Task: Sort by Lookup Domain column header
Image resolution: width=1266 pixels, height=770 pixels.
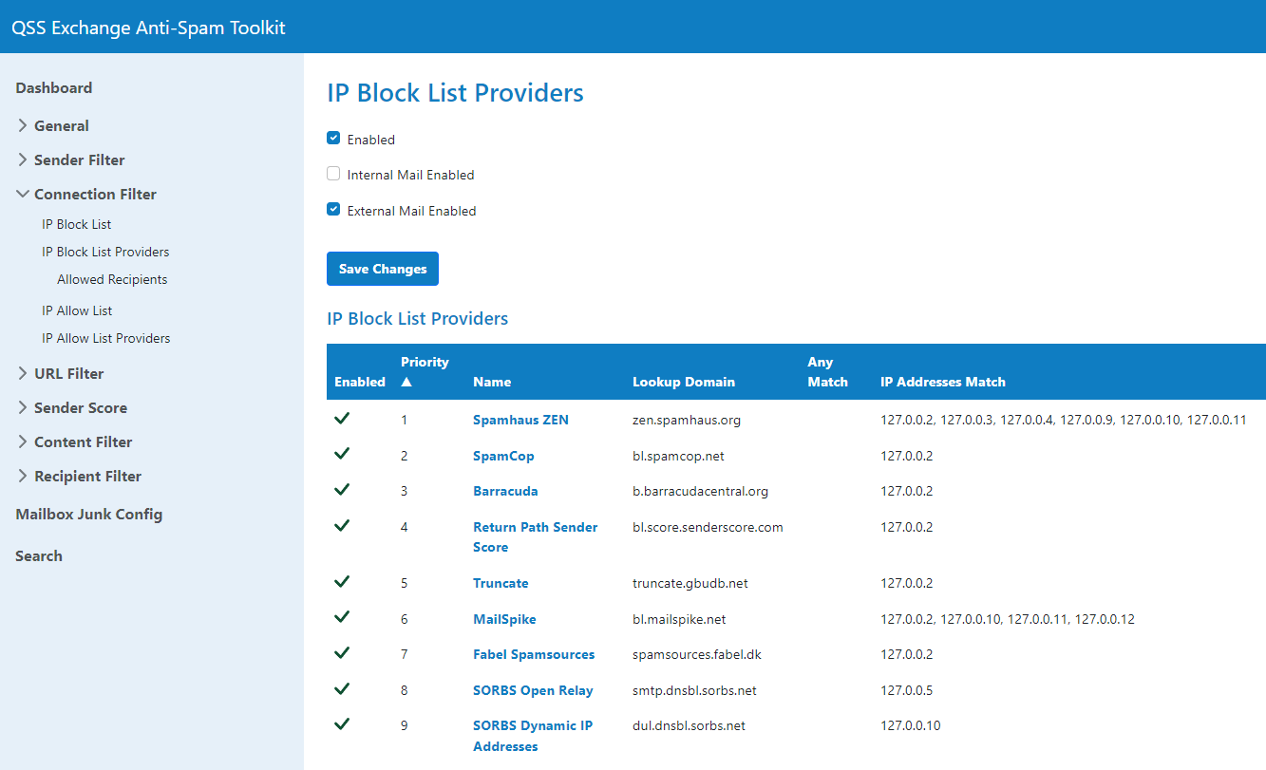Action: (x=684, y=382)
